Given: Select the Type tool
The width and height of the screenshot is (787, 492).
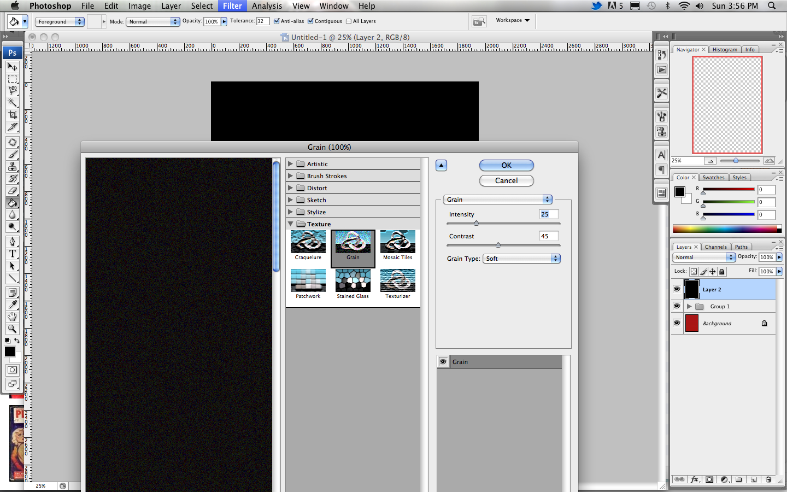Looking at the screenshot, I should pyautogui.click(x=12, y=253).
